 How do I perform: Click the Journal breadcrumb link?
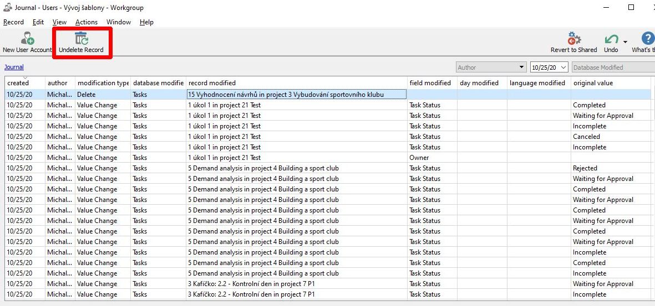pos(14,67)
